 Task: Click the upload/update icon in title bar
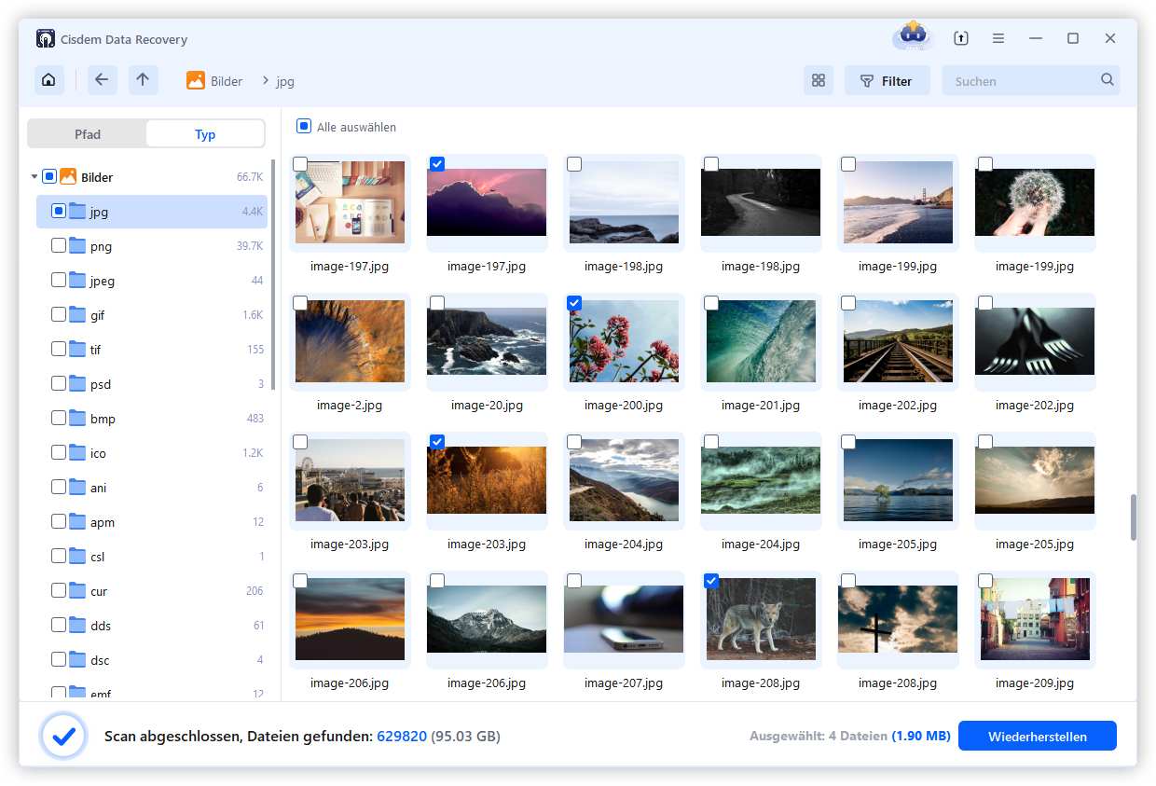(961, 39)
